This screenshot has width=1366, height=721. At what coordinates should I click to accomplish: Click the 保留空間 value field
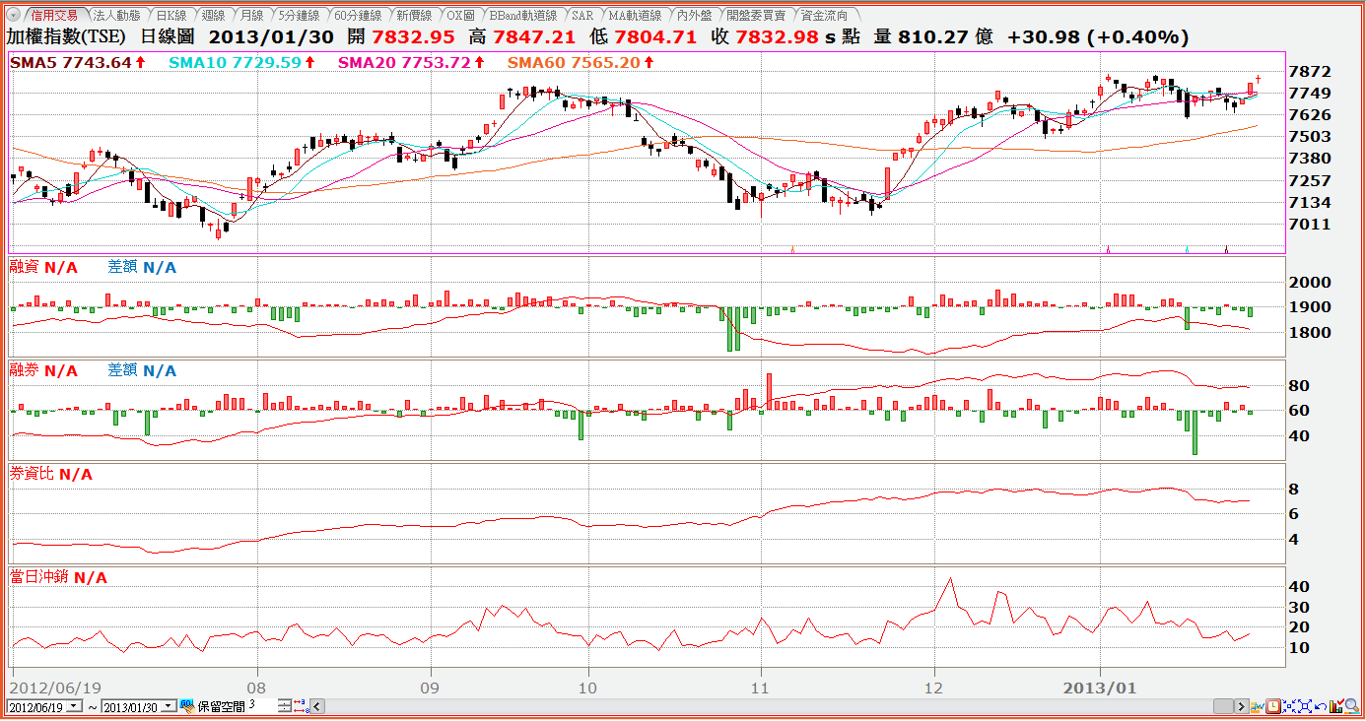[x=260, y=705]
